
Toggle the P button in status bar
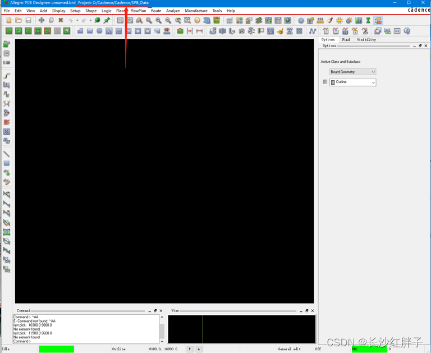(x=190, y=349)
